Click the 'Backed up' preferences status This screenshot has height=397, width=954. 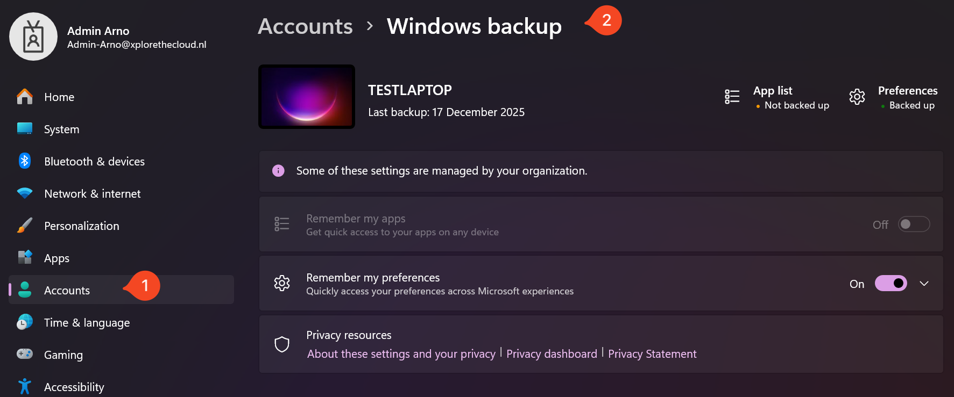coord(911,105)
